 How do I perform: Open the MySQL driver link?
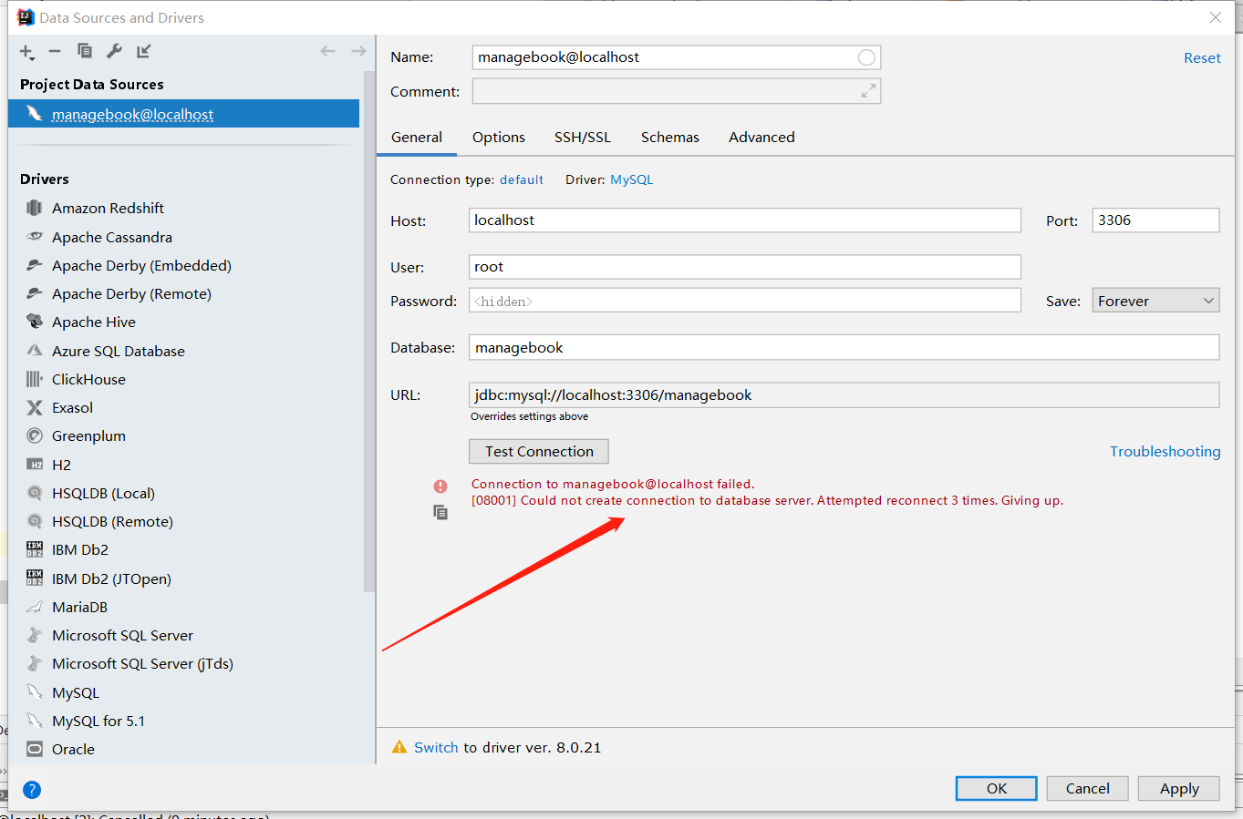(631, 179)
